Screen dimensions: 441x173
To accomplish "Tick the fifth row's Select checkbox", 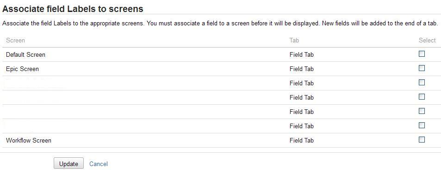I will [422, 111].
